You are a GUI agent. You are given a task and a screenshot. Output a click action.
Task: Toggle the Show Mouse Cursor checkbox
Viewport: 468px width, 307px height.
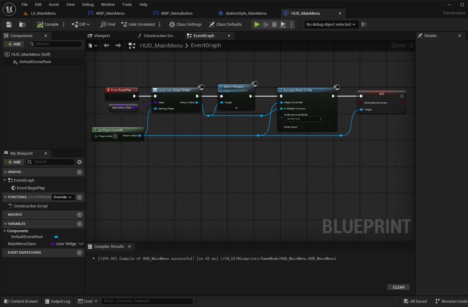point(390,103)
